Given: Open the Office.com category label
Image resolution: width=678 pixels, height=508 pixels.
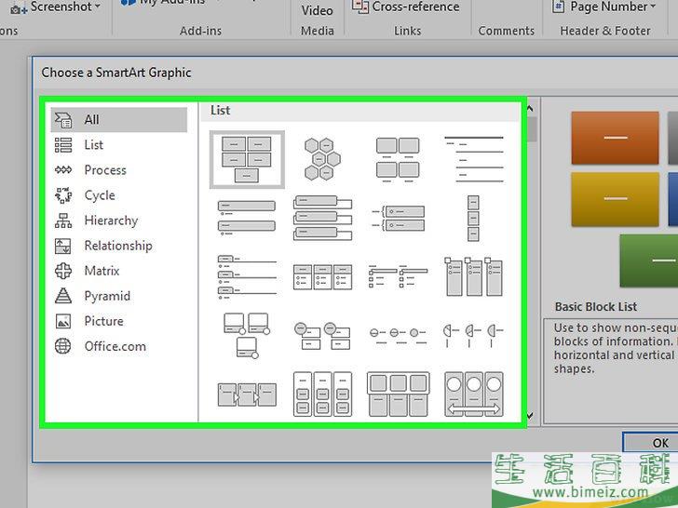Looking at the screenshot, I should point(115,346).
